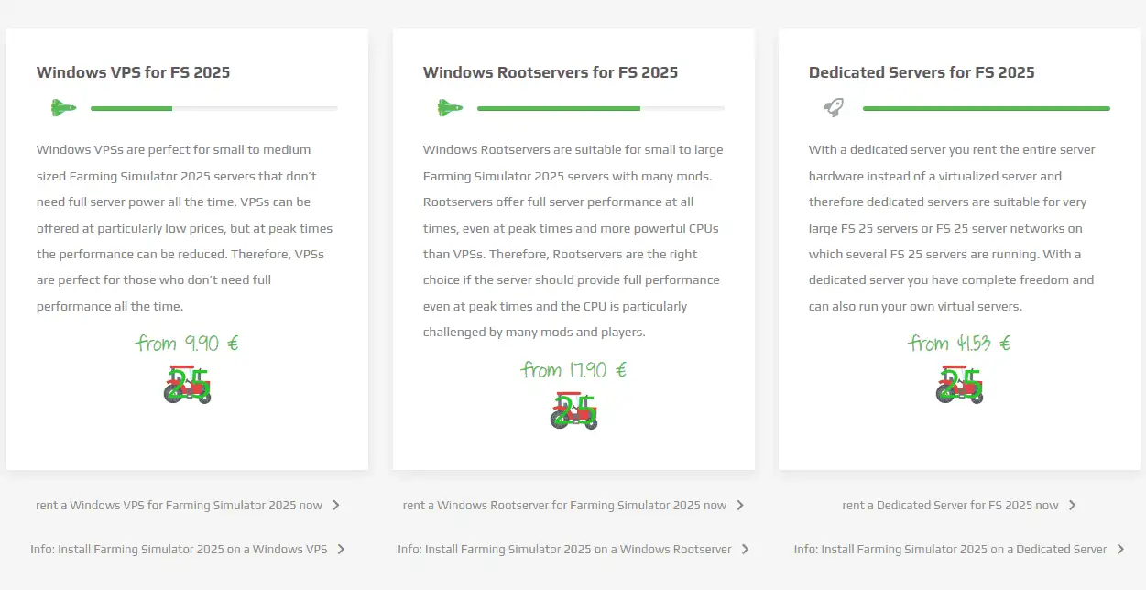The height and width of the screenshot is (590, 1146).
Task: Click chevron after 'Install on a Windows VPS' info
Action: [x=341, y=550]
